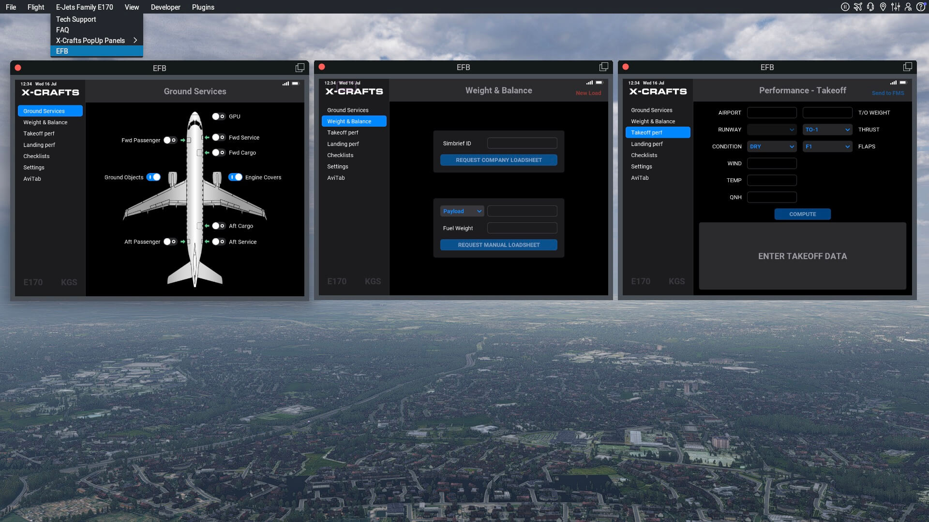This screenshot has height=522, width=929.
Task: Open flight configuration airplane icon
Action: 858,7
